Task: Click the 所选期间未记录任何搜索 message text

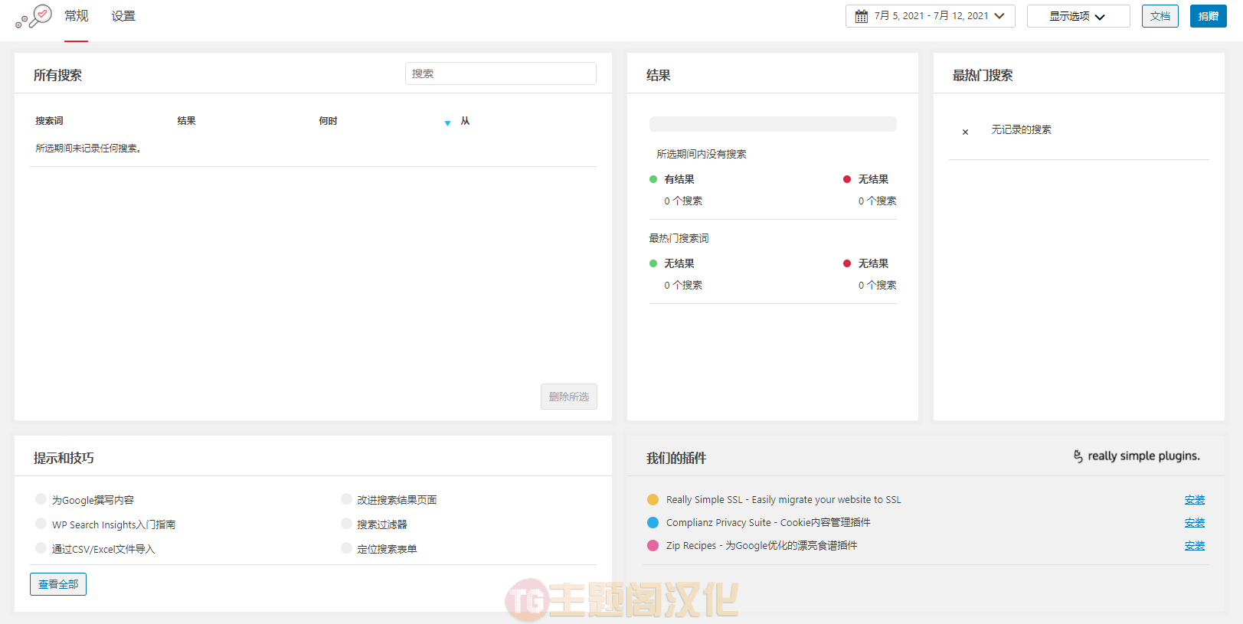Action: 88,149
